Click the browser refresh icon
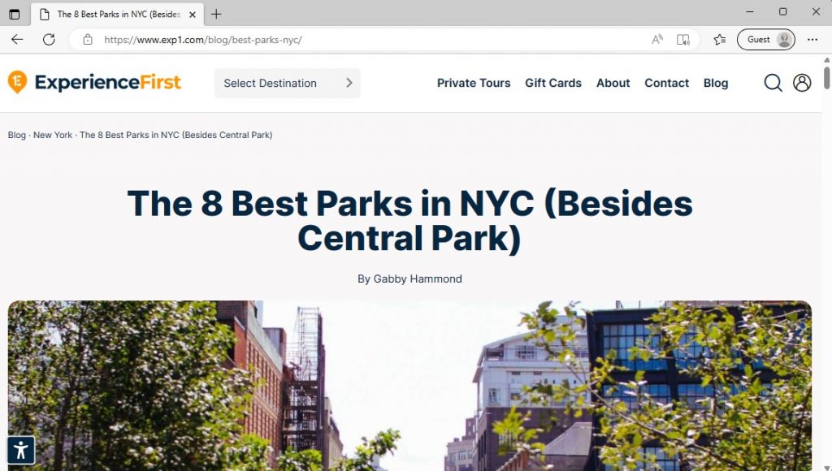This screenshot has height=471, width=832. (49, 39)
